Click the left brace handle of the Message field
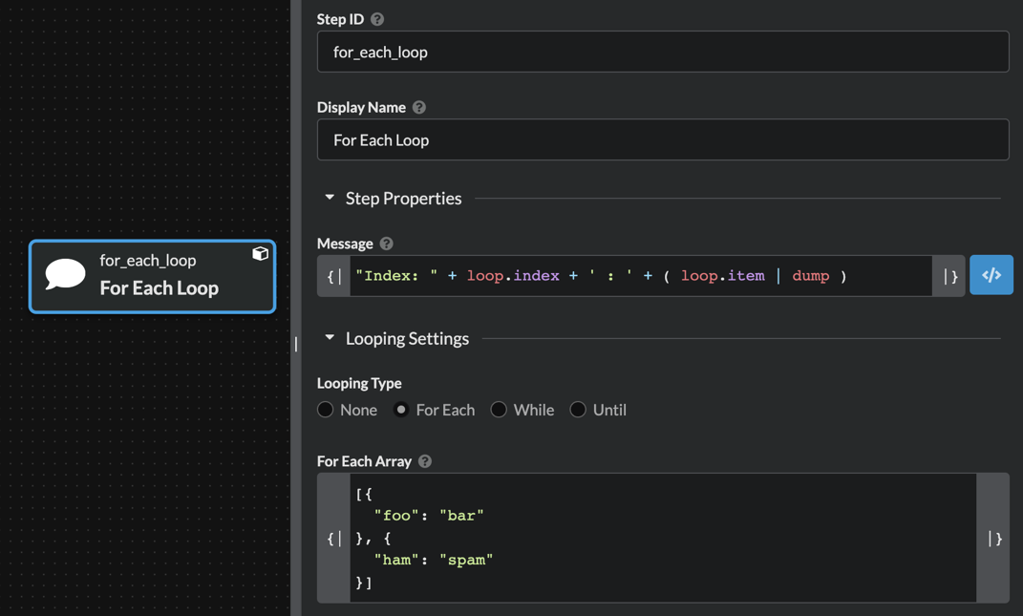 coord(334,276)
